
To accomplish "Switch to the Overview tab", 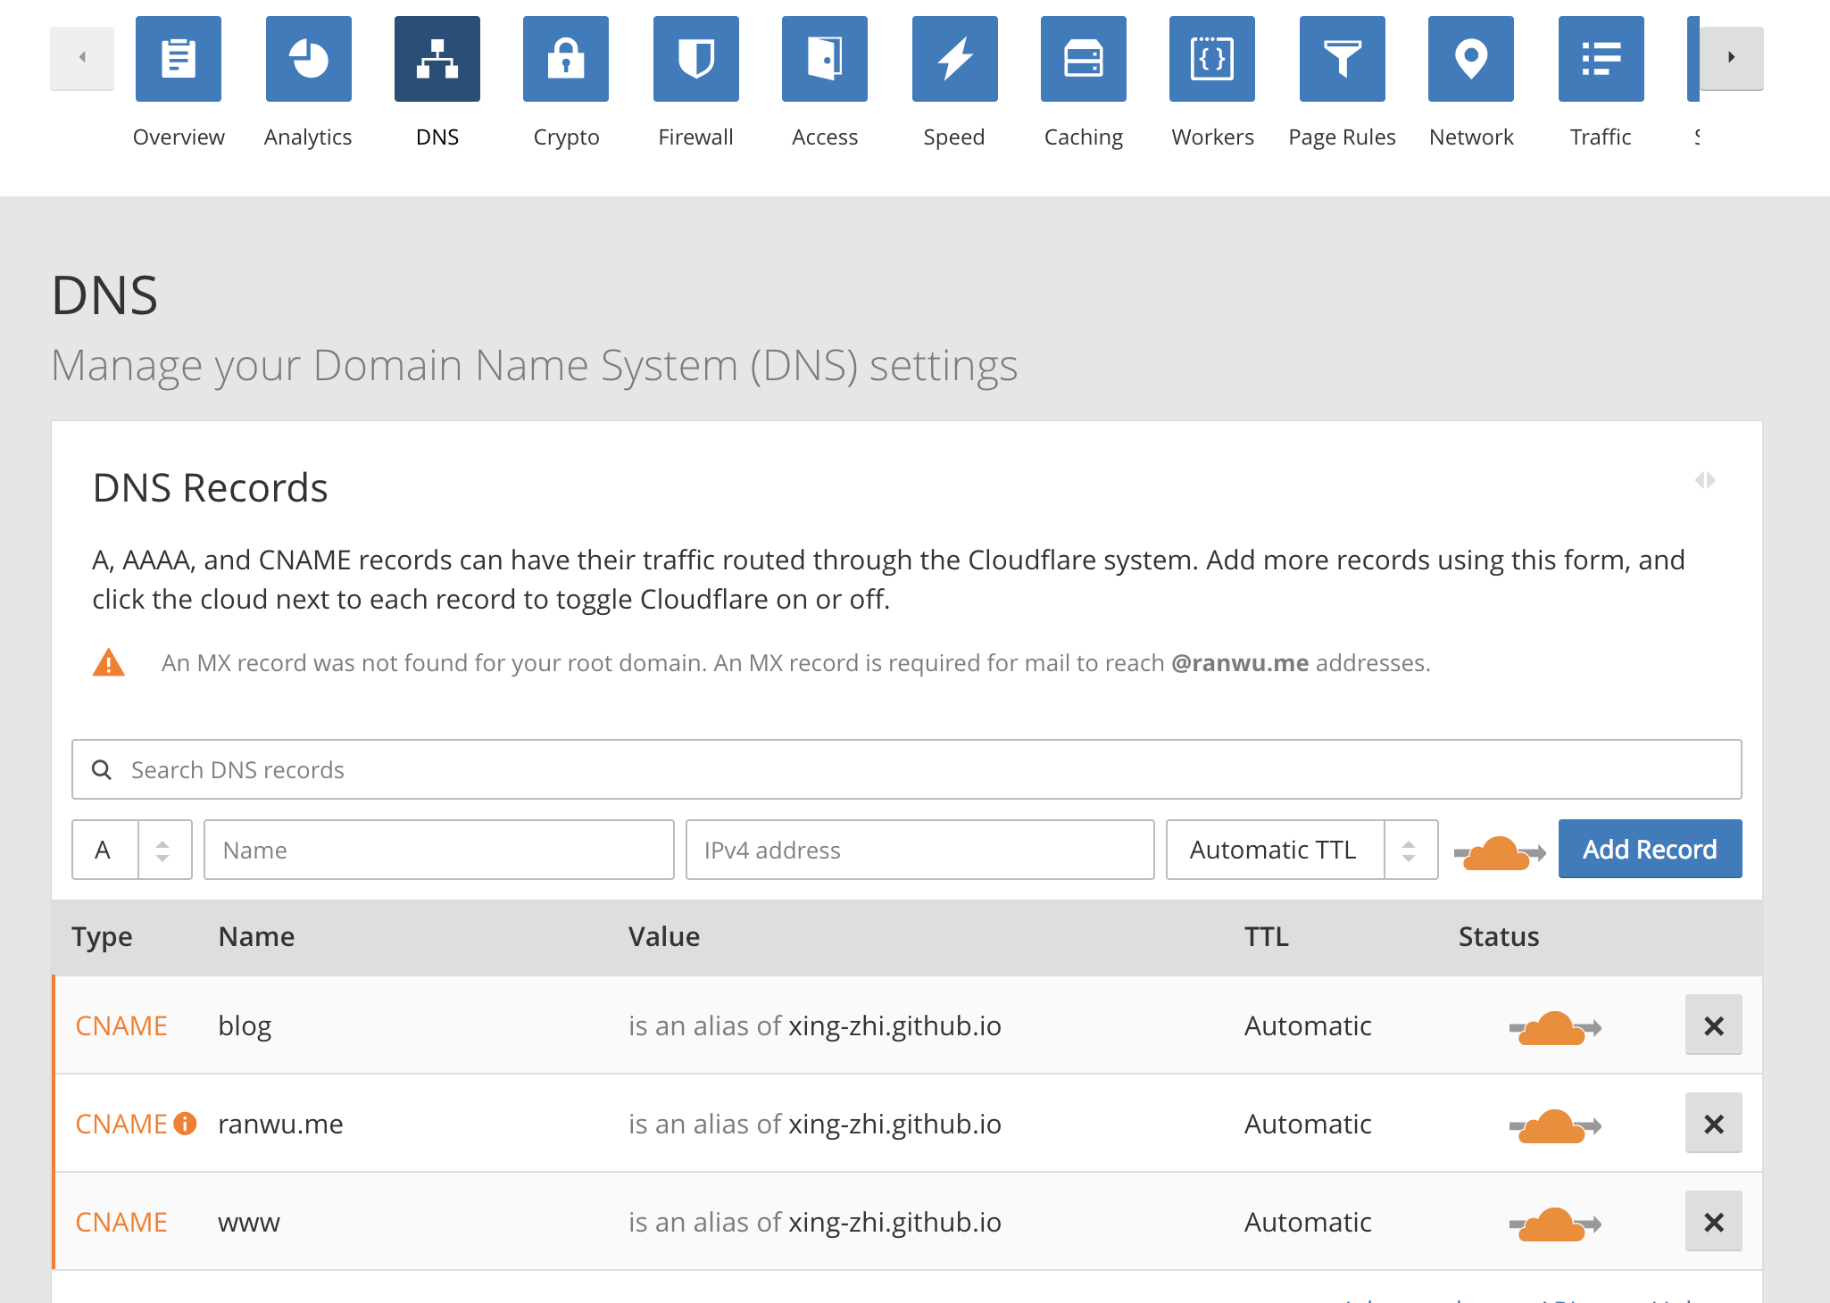I will click(179, 80).
